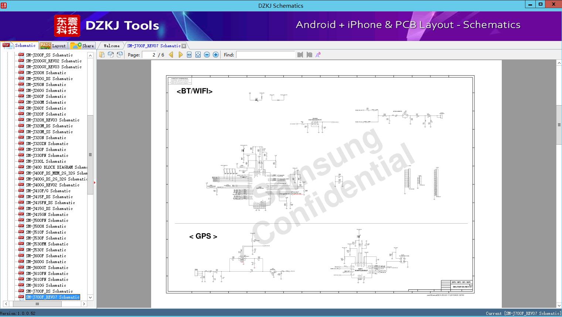Click the copy document icon in toolbar
Viewport: 562px width, 317px height.
102,55
